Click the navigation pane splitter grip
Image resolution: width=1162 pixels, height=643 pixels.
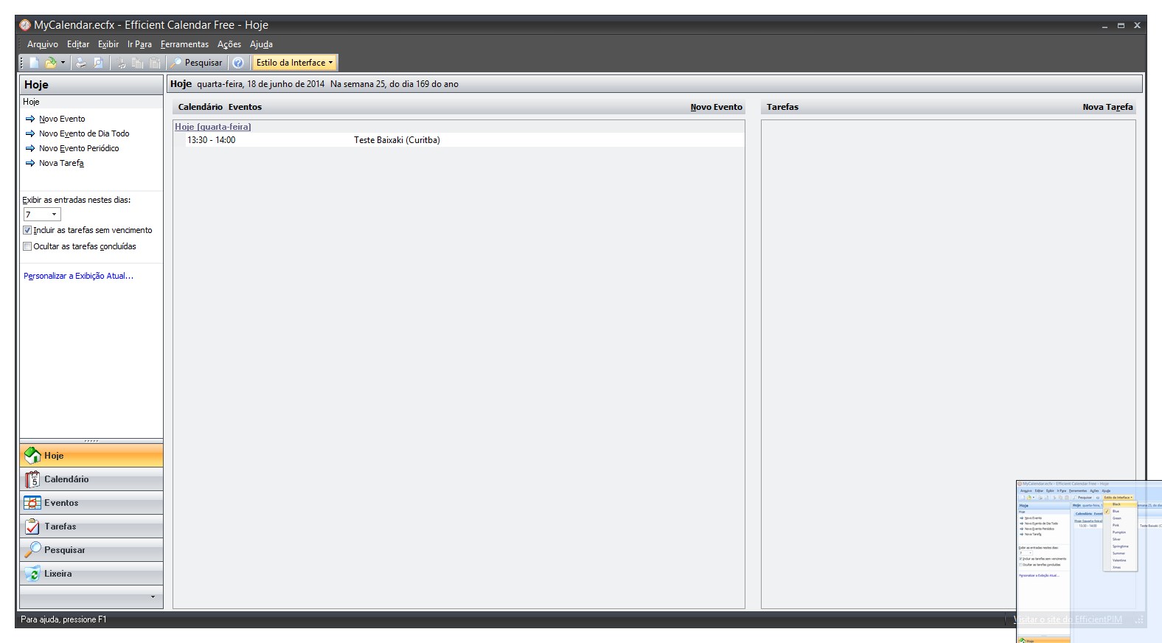pos(91,440)
